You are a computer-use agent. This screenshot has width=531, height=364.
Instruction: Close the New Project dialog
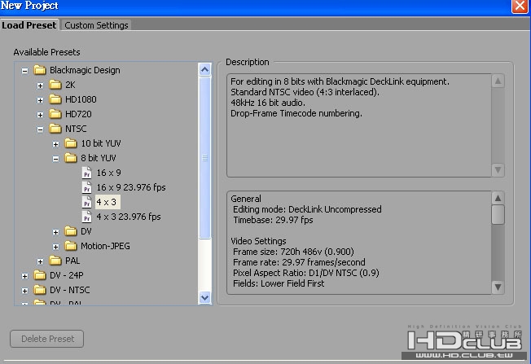pos(519,6)
